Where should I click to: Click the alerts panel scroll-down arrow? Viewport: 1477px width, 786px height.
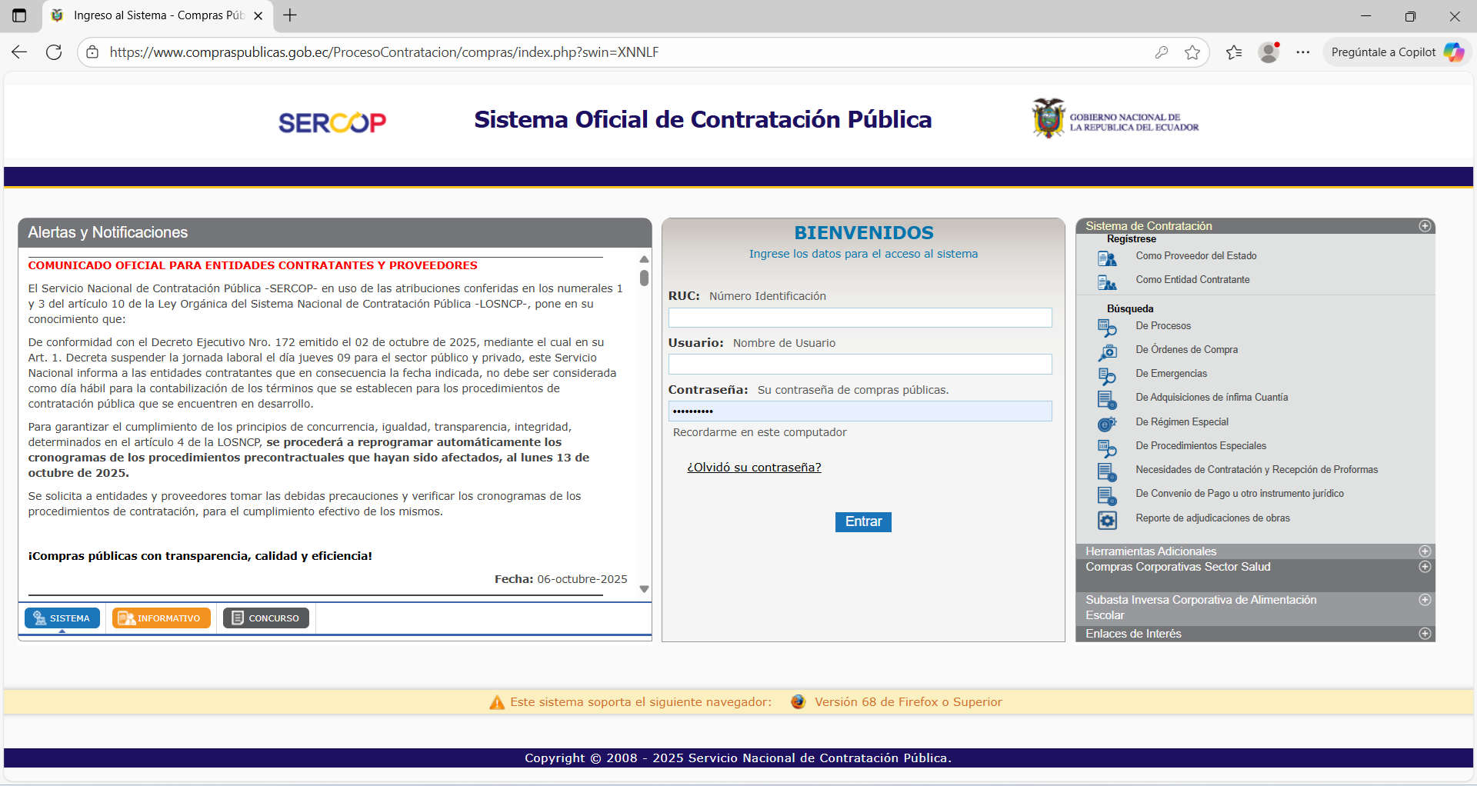coord(644,589)
